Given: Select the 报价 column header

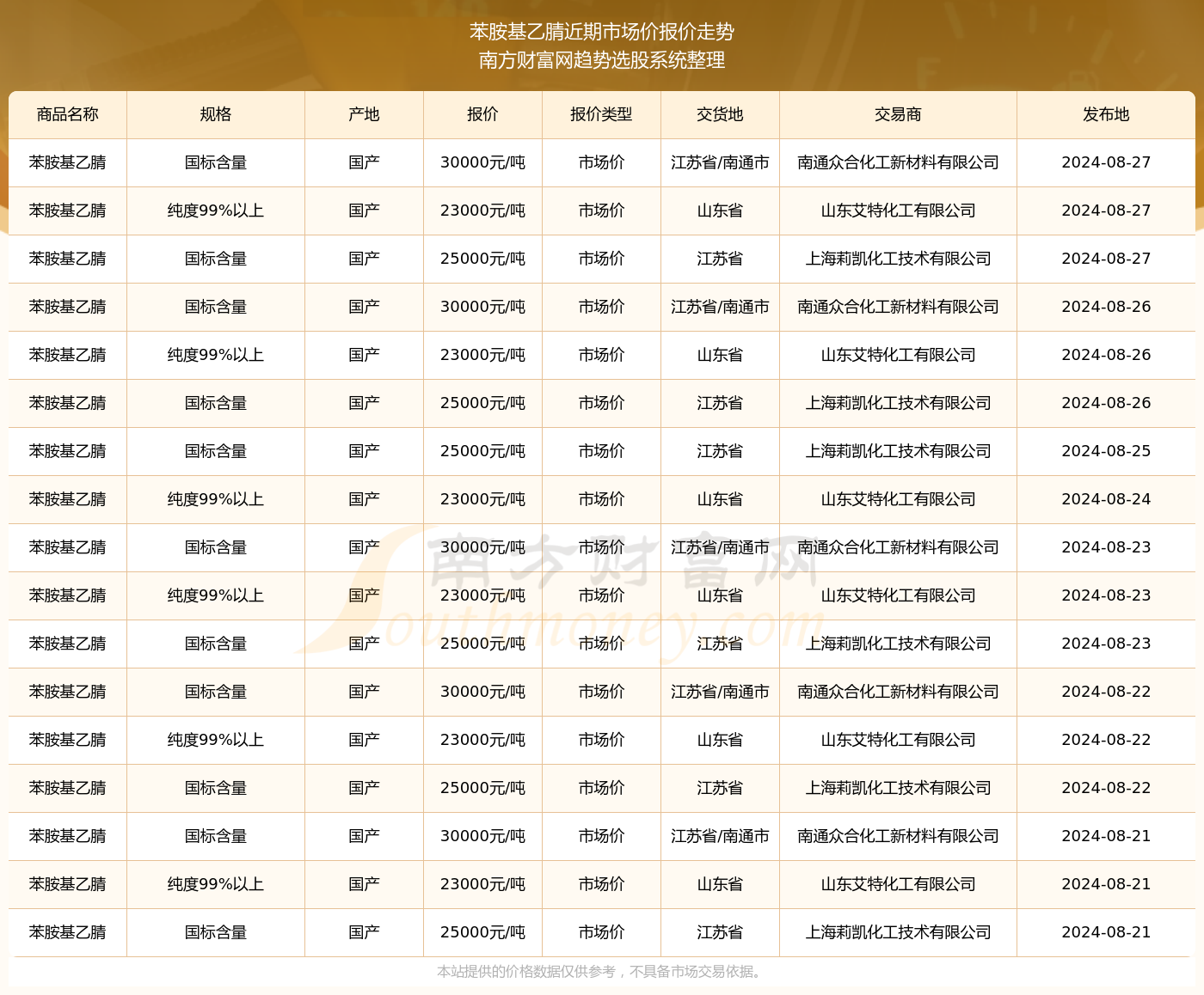Looking at the screenshot, I should [x=482, y=114].
